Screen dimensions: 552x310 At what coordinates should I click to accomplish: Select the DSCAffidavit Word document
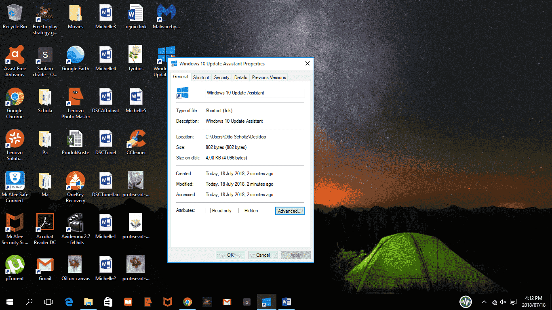[x=105, y=100]
